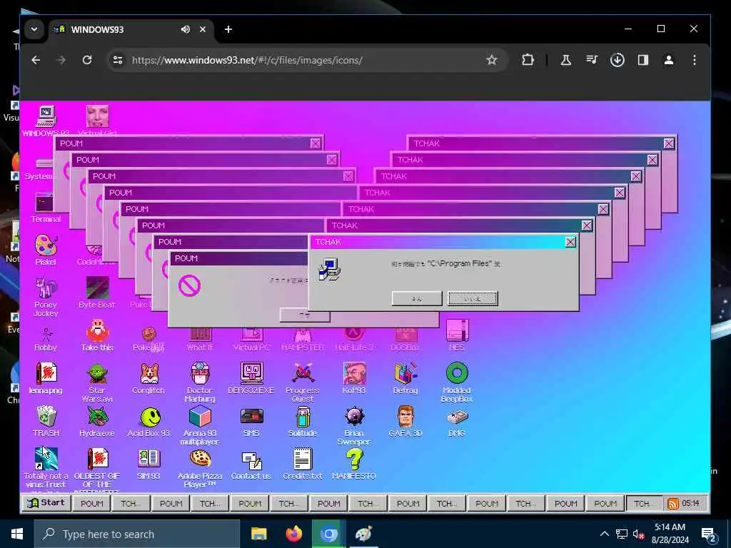
Task: Open Firefox from Windows taskbar
Action: click(x=293, y=534)
